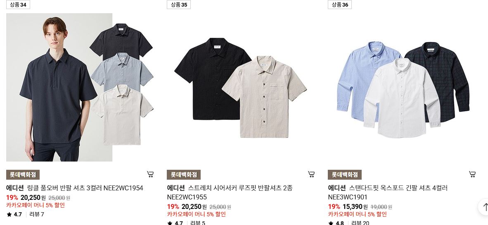Click the 리뷰 7 review count
488x225 pixels.
point(37,214)
